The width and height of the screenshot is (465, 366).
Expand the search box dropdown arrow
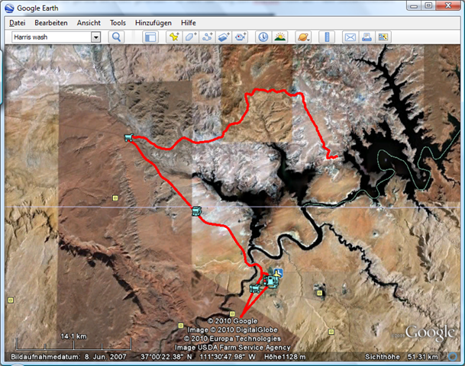95,37
